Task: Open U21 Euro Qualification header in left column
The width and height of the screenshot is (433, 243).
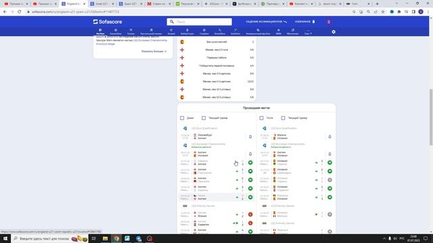Action: [x=204, y=128]
